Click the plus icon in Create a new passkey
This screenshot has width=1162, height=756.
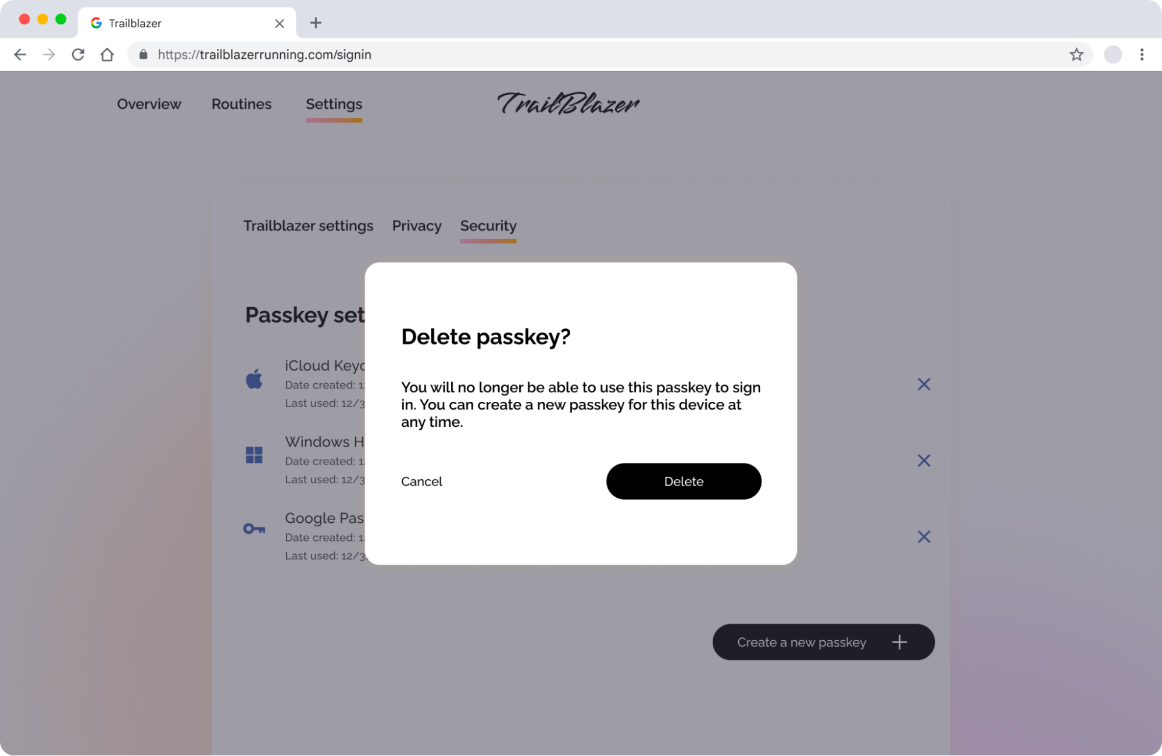[900, 641]
